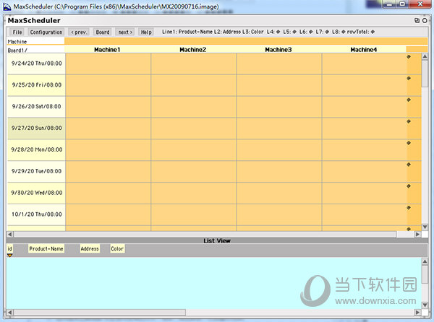Click the schedule board's vertical scroll down arrow
The height and width of the screenshot is (322, 434).
pyautogui.click(x=425, y=227)
